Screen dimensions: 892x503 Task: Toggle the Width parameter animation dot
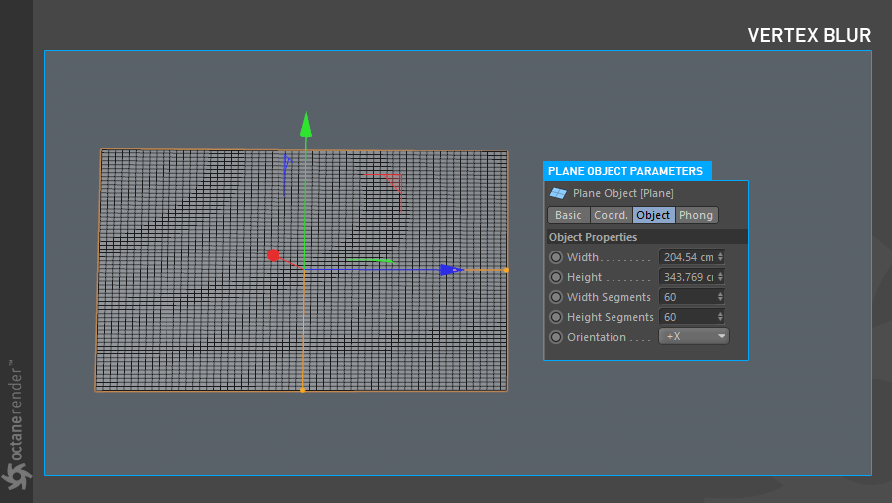pos(556,257)
